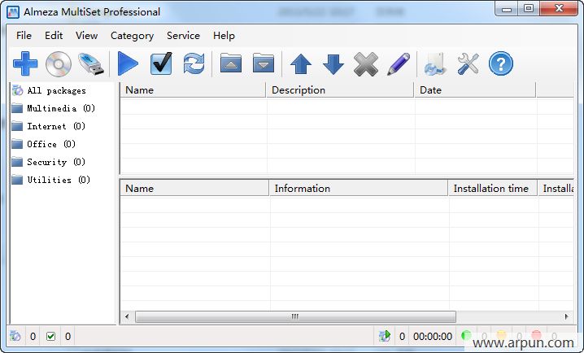Click the checkmark box toolbar icon
Image resolution: width=584 pixels, height=353 pixels.
(161, 63)
